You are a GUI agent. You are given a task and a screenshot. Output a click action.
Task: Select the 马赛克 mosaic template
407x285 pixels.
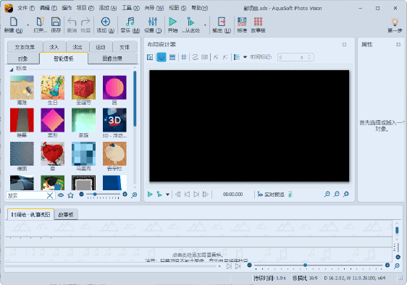point(83,153)
